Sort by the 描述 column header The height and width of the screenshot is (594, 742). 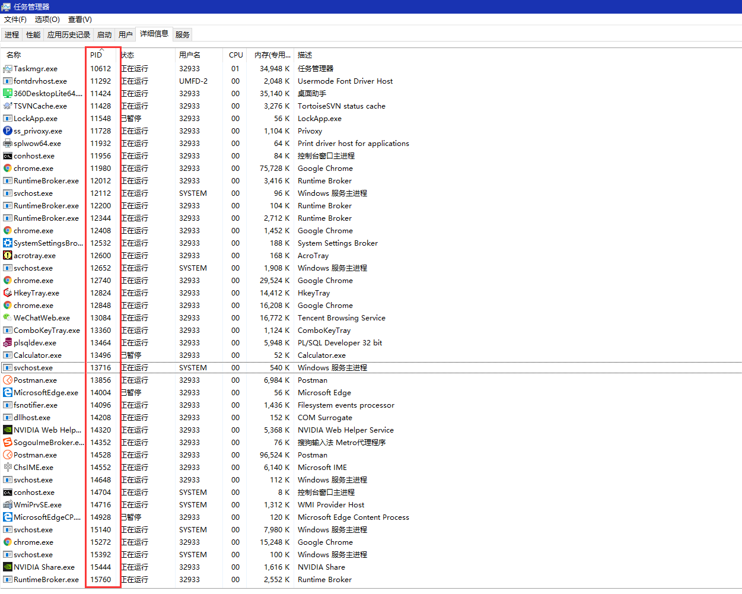pyautogui.click(x=305, y=55)
